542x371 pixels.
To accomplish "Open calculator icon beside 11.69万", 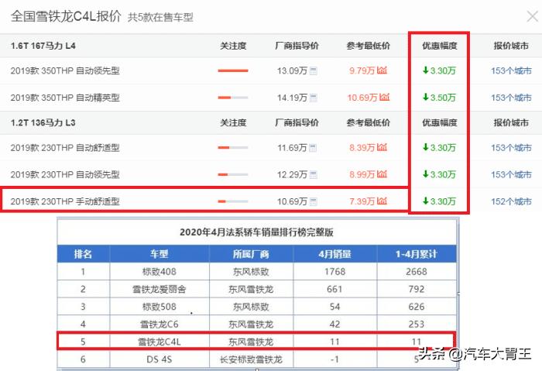I will [x=313, y=148].
